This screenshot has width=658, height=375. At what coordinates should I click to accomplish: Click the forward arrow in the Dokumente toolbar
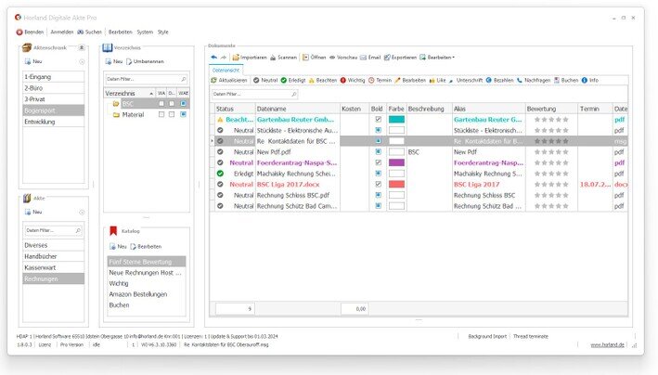click(224, 58)
